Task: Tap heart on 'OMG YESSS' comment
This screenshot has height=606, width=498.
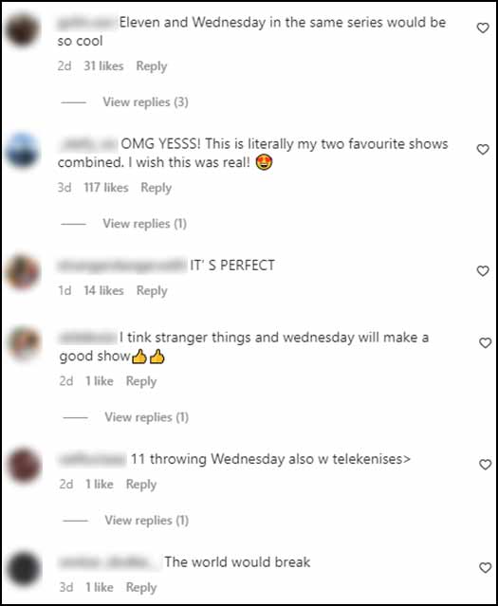Action: (x=483, y=149)
